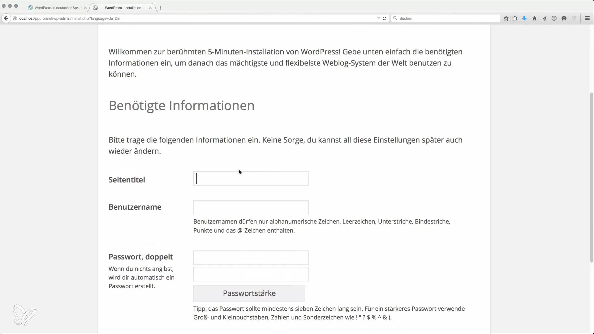Open the Firefox hamburger menu
594x334 pixels.
(x=587, y=18)
